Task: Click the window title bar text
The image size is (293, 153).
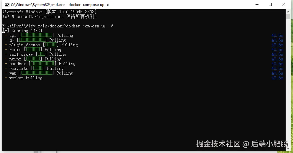Action: (60, 5)
